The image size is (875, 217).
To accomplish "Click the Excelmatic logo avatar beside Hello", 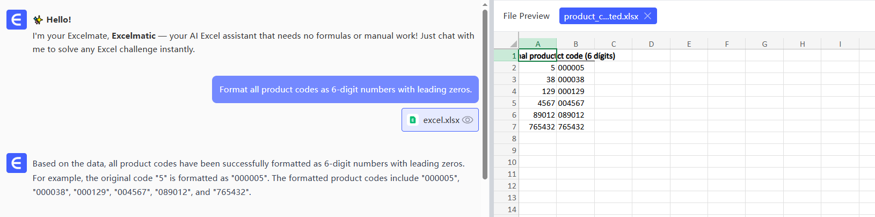I will (17, 20).
